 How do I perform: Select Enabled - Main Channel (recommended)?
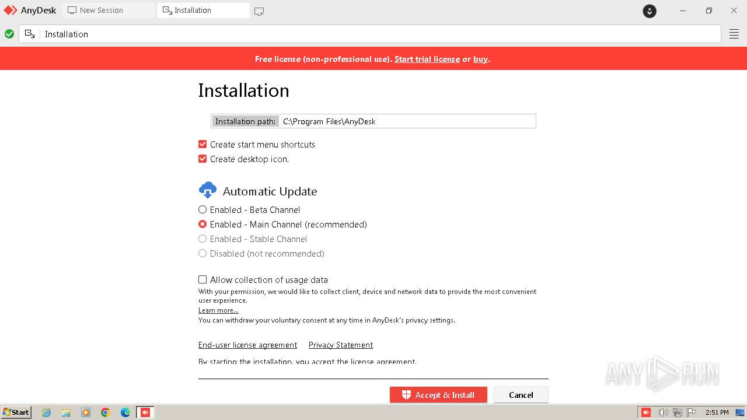tap(203, 224)
